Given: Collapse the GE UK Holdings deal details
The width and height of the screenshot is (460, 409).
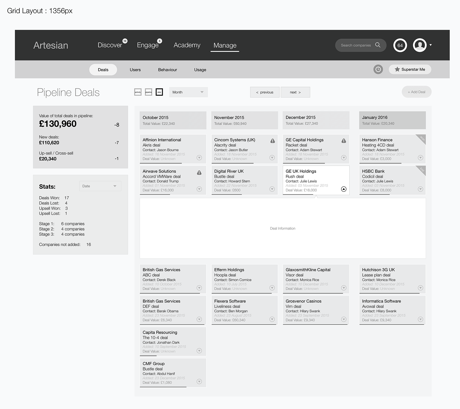Looking at the screenshot, I should (344, 189).
